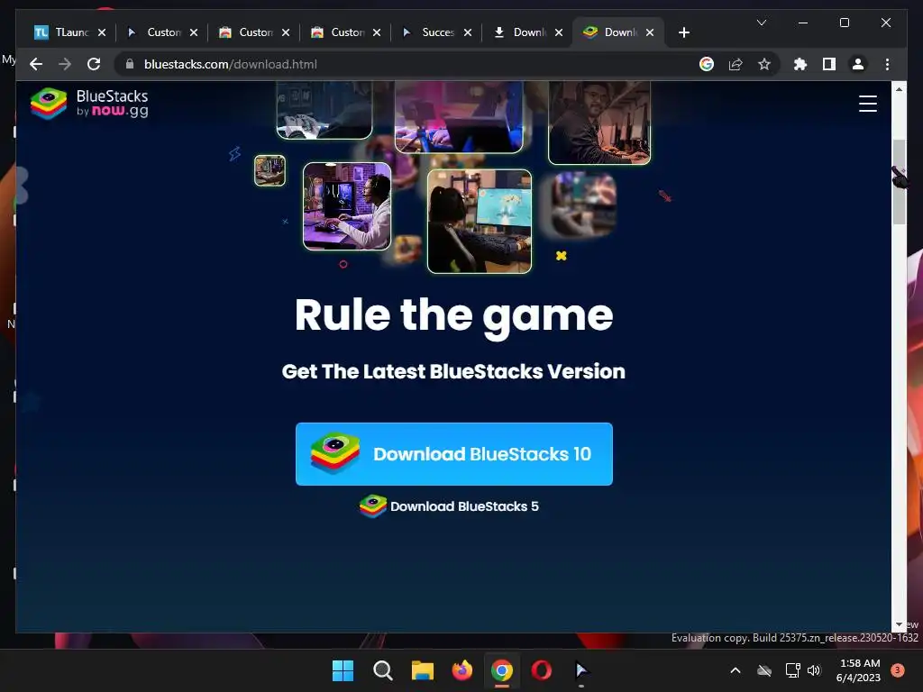Bookmark this page with the star icon
The width and height of the screenshot is (923, 692).
coord(764,64)
